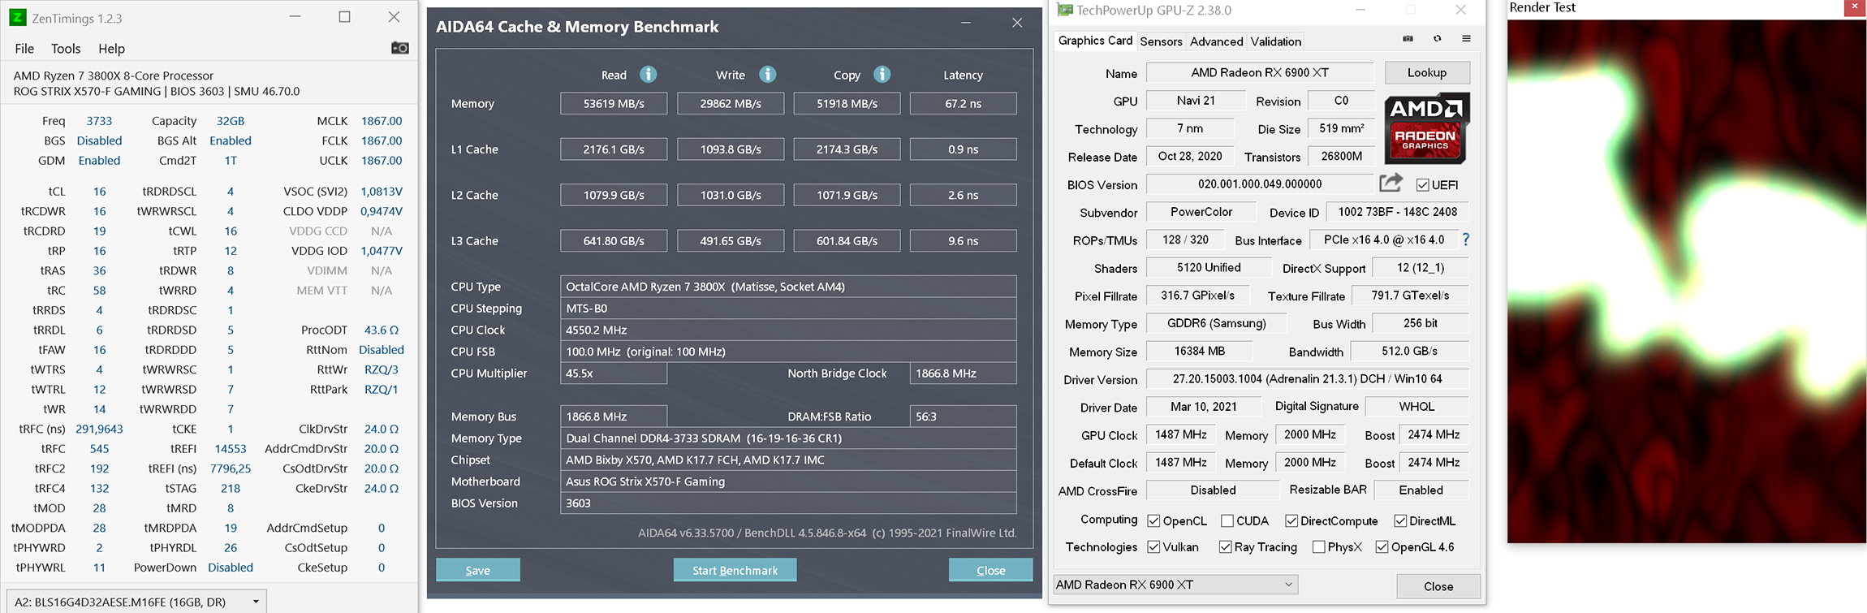Click the Memory Latency value 67.2 ns

[964, 104]
